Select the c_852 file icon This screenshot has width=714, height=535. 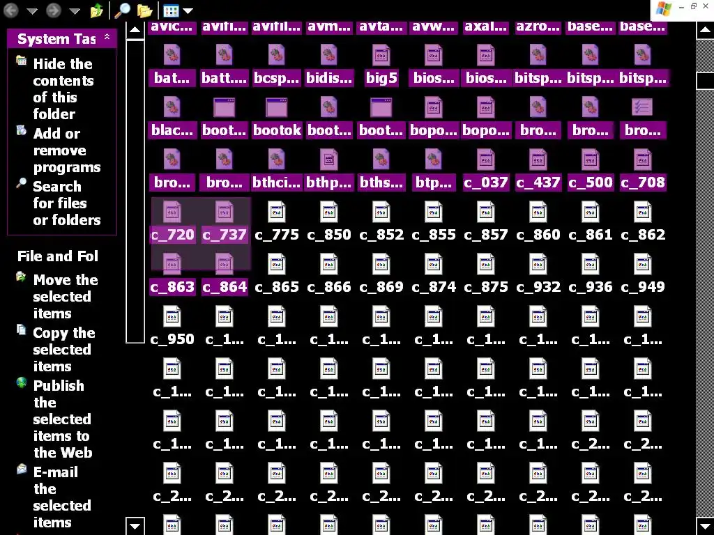tap(381, 212)
